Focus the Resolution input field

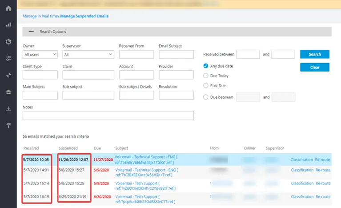point(176,95)
